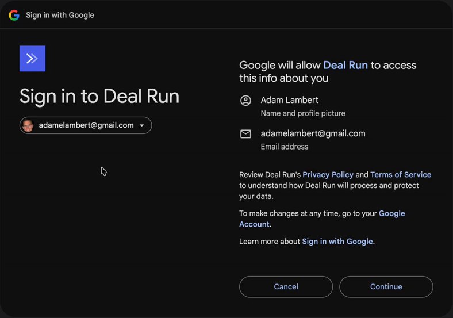Open the Sign in with Google learn more link
Screen dimensions: 453x318
337,242
